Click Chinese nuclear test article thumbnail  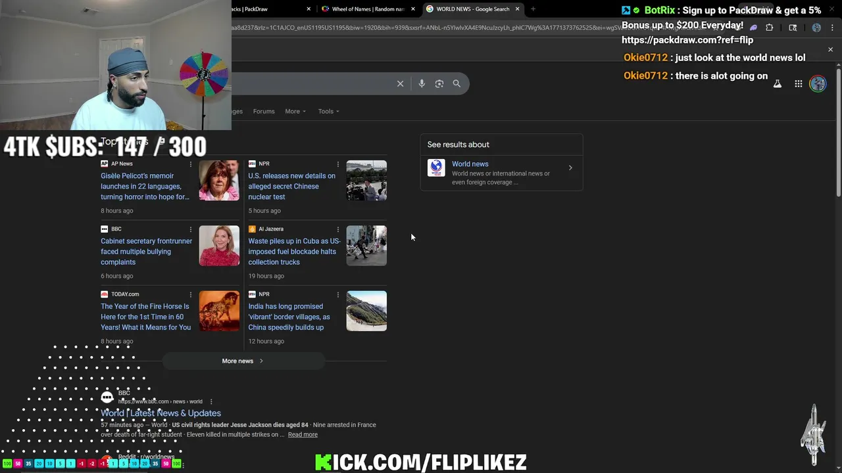366,180
